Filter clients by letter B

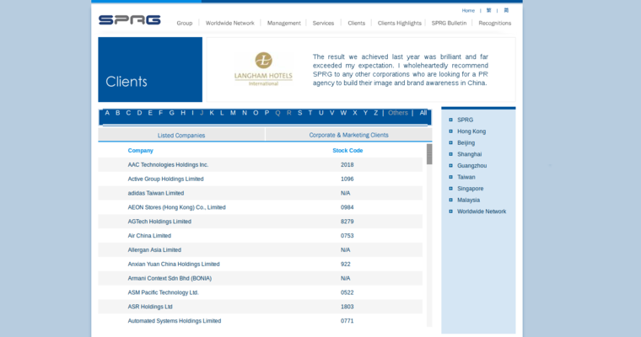coord(118,113)
